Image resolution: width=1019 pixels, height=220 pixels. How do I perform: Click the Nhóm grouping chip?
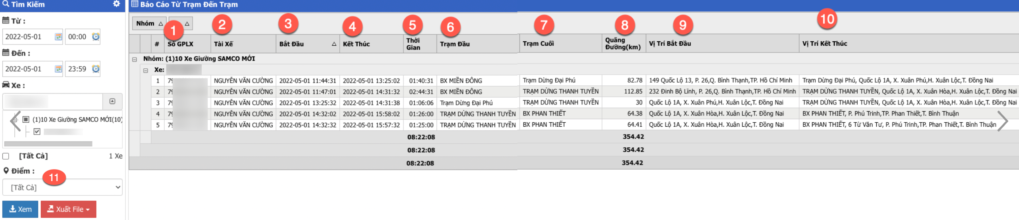point(150,23)
